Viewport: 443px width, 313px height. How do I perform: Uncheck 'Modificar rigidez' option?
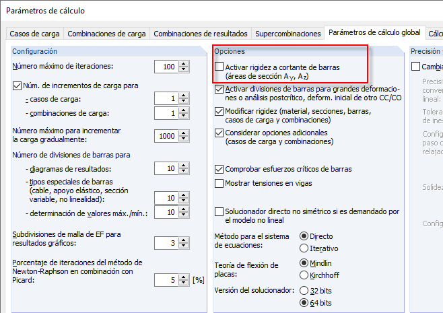219,111
